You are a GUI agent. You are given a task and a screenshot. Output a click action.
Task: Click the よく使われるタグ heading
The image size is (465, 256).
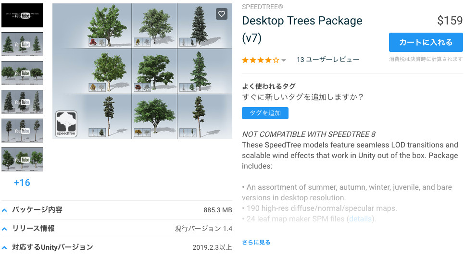pyautogui.click(x=269, y=86)
